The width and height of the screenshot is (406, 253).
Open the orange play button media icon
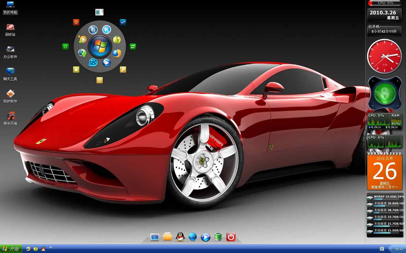(82, 39)
